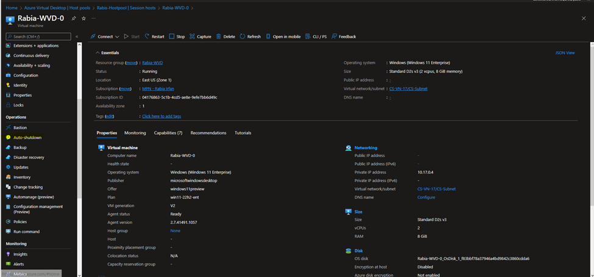Viewport: 594px width, 277px height.
Task: Click Open in mobile
Action: point(283,37)
